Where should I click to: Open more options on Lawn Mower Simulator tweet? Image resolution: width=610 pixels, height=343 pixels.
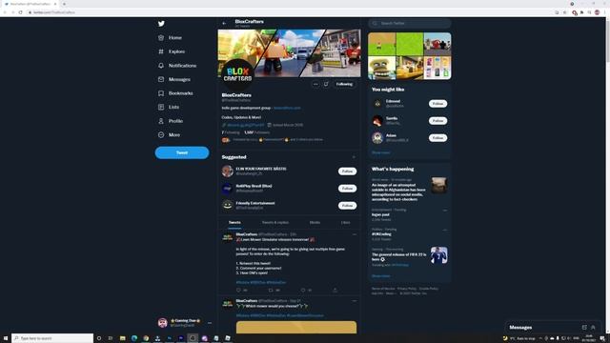pos(354,234)
